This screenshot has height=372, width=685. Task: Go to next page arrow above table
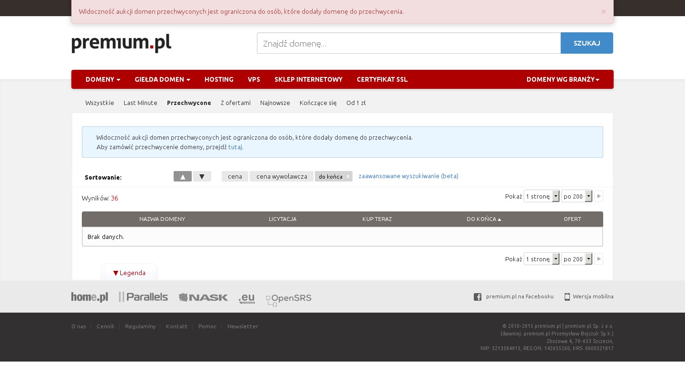tap(598, 196)
